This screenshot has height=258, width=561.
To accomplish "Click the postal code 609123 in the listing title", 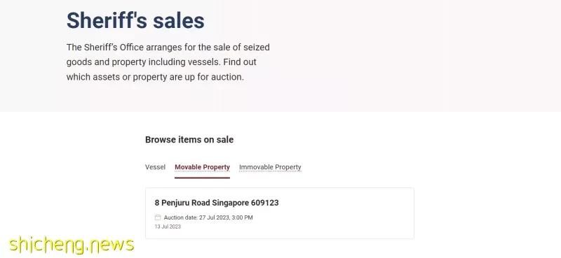I will [x=265, y=203].
